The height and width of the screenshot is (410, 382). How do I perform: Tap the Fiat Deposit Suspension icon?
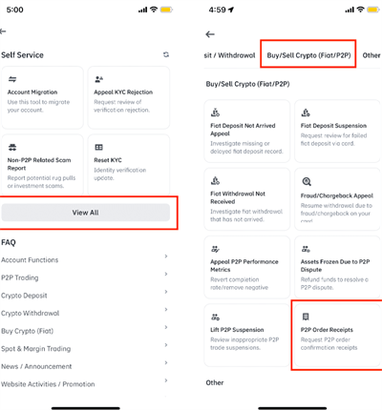(306, 113)
